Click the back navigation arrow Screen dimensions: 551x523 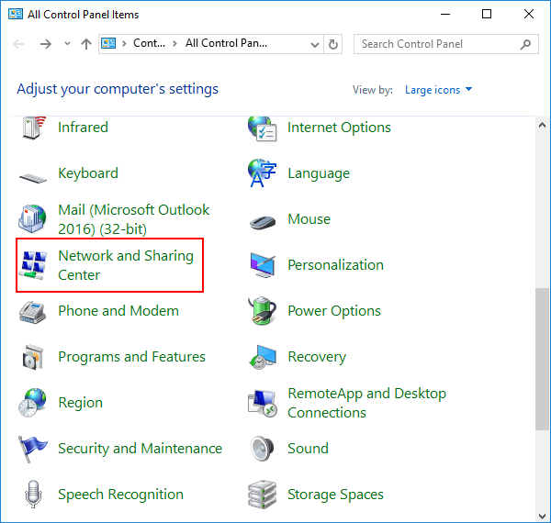(x=18, y=44)
